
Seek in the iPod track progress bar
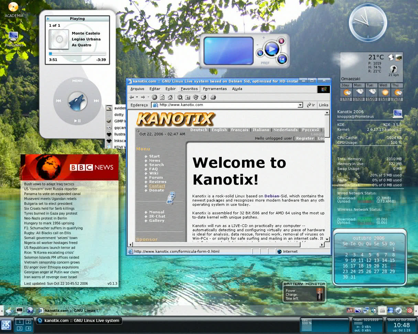(77, 53)
